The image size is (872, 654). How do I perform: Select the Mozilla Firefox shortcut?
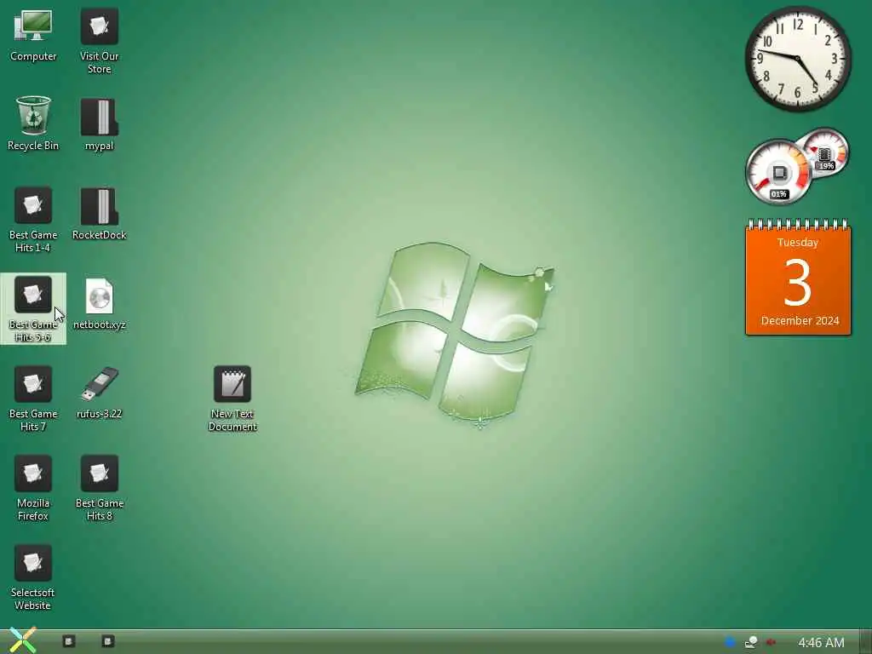[33, 488]
